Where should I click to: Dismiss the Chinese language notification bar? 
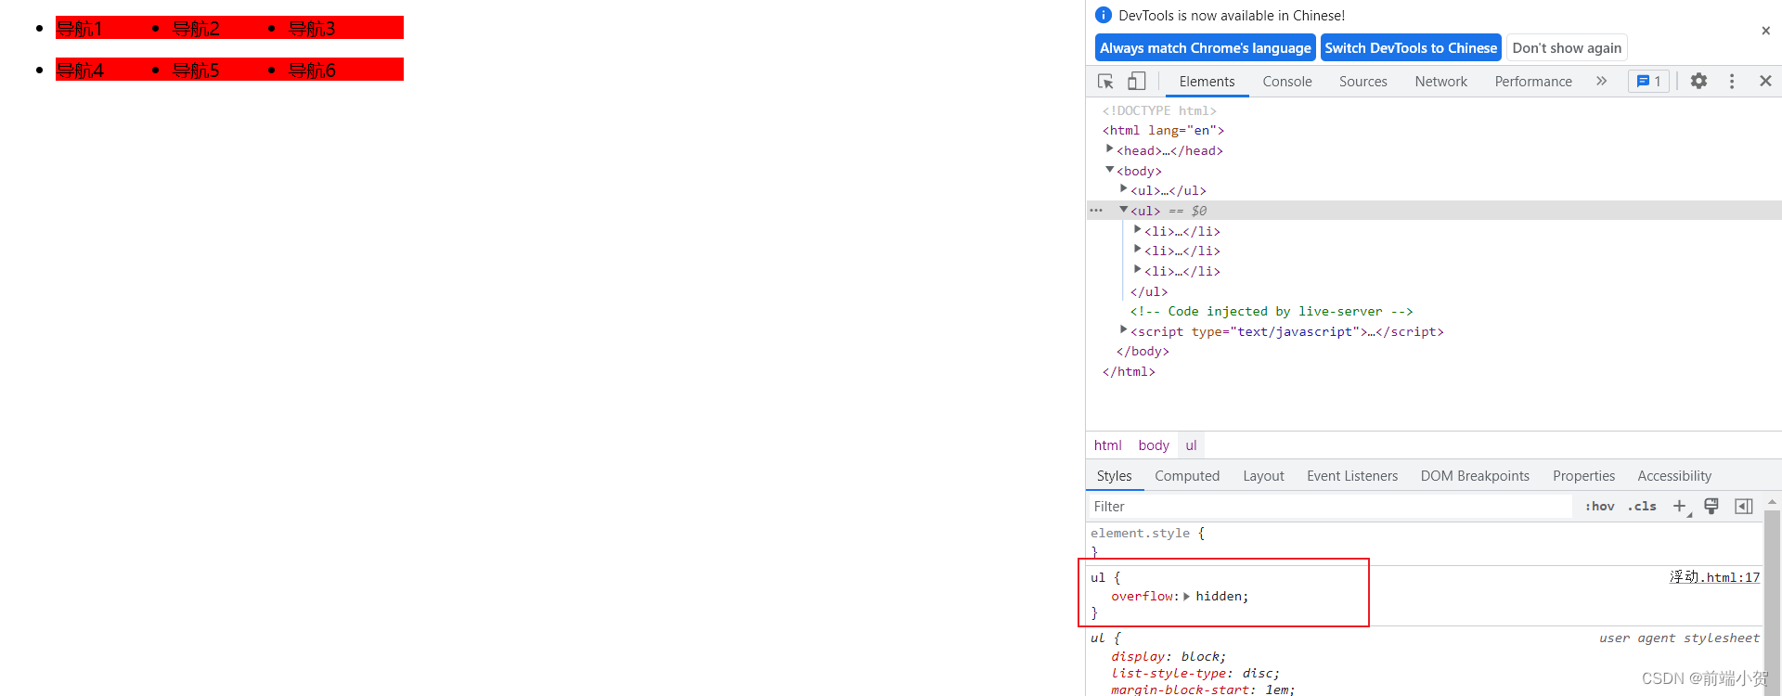click(x=1765, y=31)
